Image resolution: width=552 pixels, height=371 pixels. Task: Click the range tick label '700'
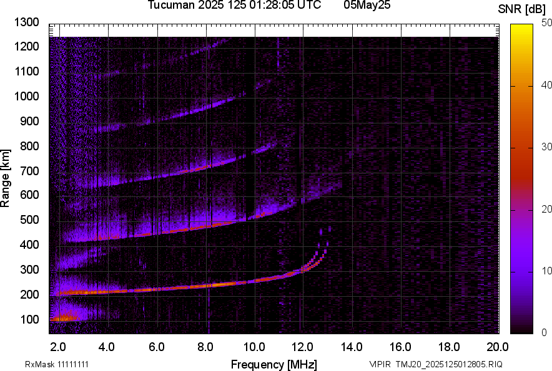tap(29, 171)
